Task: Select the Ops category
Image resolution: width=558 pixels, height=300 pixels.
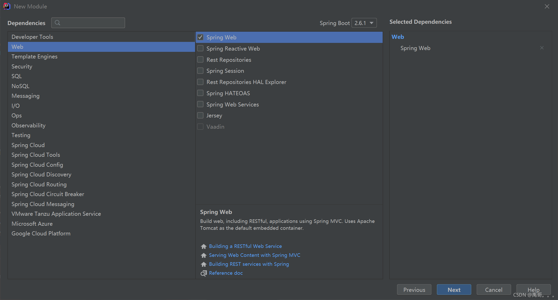Action: click(x=101, y=115)
